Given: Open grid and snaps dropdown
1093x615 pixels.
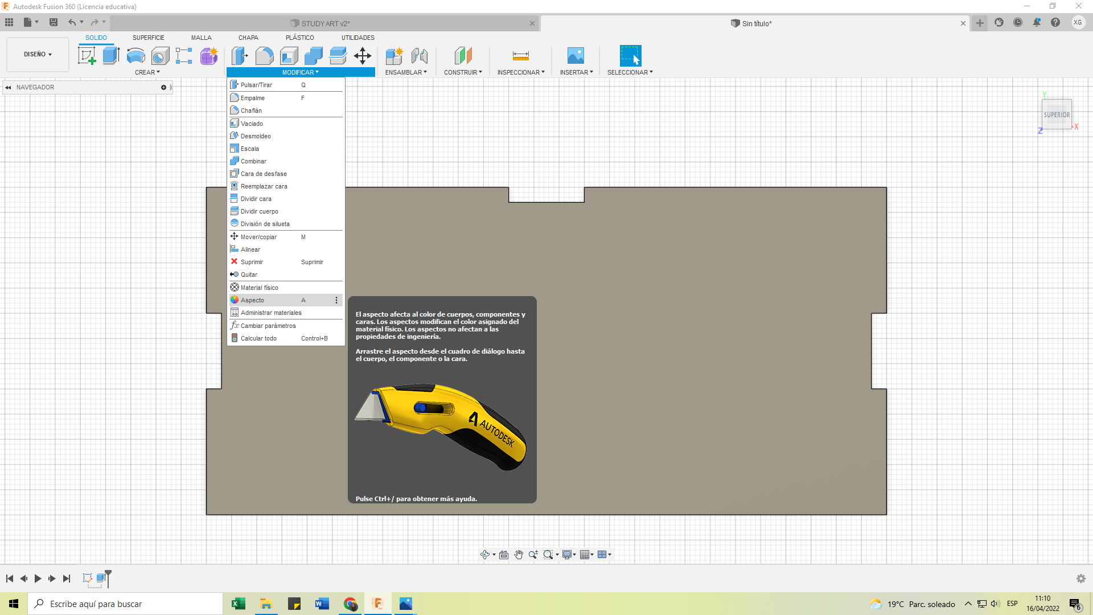Looking at the screenshot, I should 587,555.
